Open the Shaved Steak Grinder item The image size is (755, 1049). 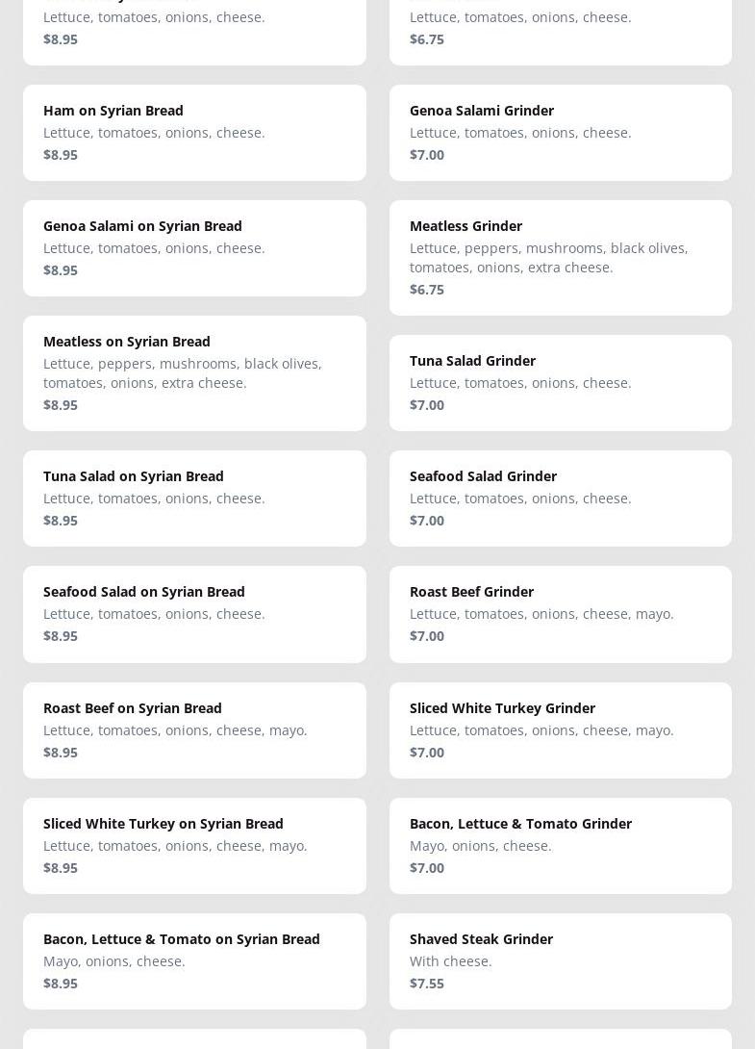click(560, 961)
